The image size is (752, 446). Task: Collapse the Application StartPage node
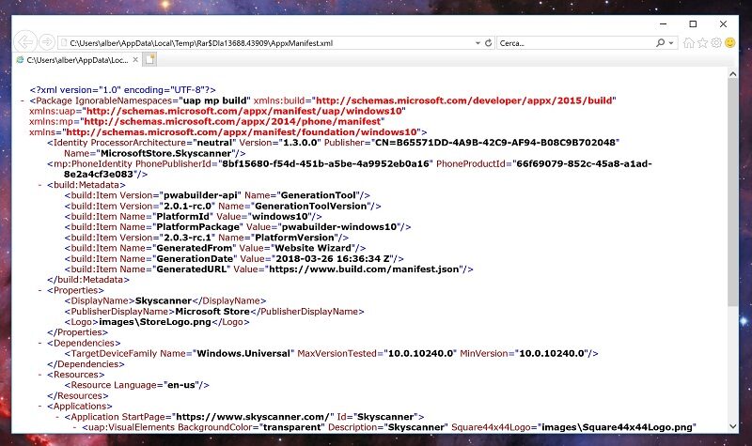pyautogui.click(x=57, y=417)
